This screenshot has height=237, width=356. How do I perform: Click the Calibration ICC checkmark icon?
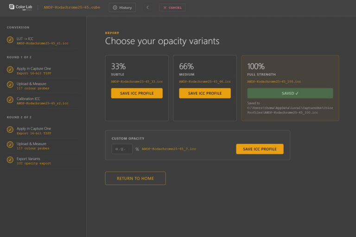coord(10,100)
